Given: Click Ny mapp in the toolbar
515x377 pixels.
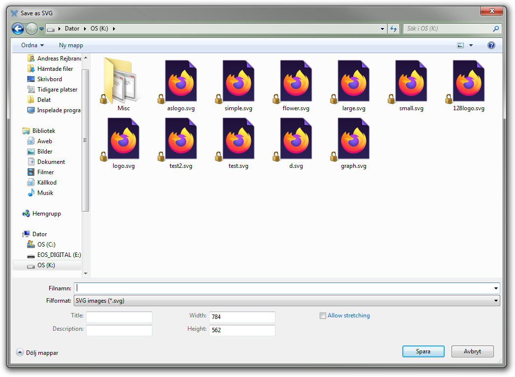Looking at the screenshot, I should tap(71, 45).
